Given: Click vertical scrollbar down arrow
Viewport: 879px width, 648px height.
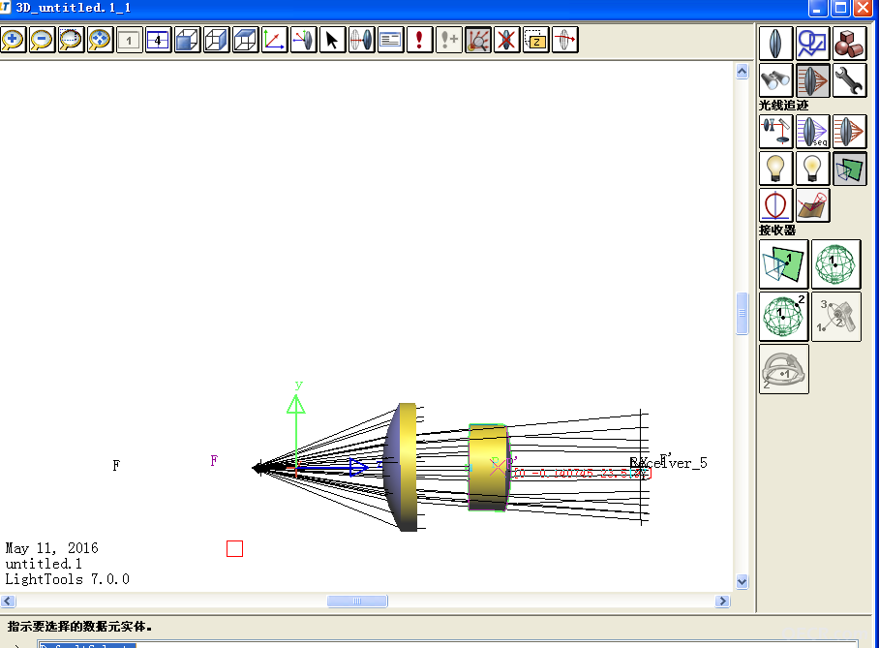Looking at the screenshot, I should coord(743,581).
